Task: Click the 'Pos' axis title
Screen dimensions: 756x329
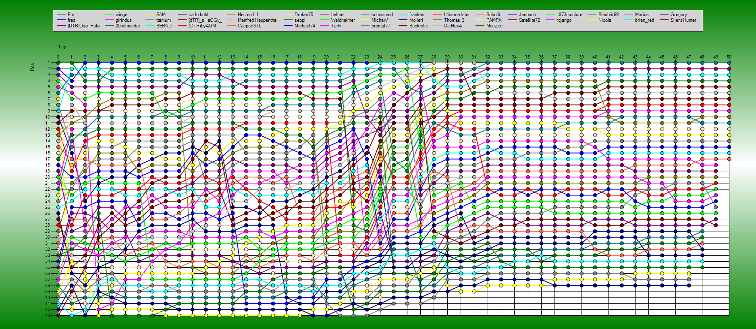Action: coord(32,67)
